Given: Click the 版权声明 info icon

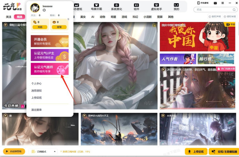Looking at the screenshot, I should 210,17.
